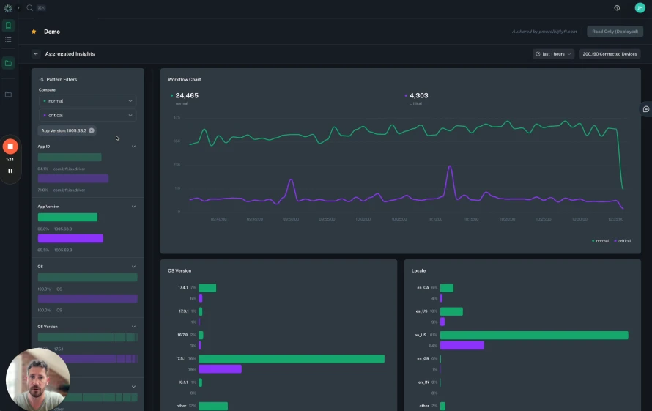Click the Demo workflow title

click(52, 32)
